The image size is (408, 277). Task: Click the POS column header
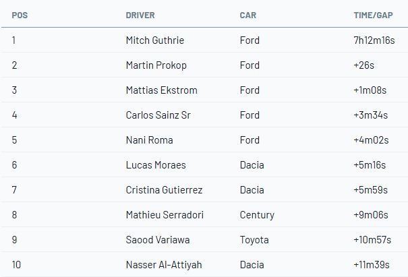coord(19,15)
